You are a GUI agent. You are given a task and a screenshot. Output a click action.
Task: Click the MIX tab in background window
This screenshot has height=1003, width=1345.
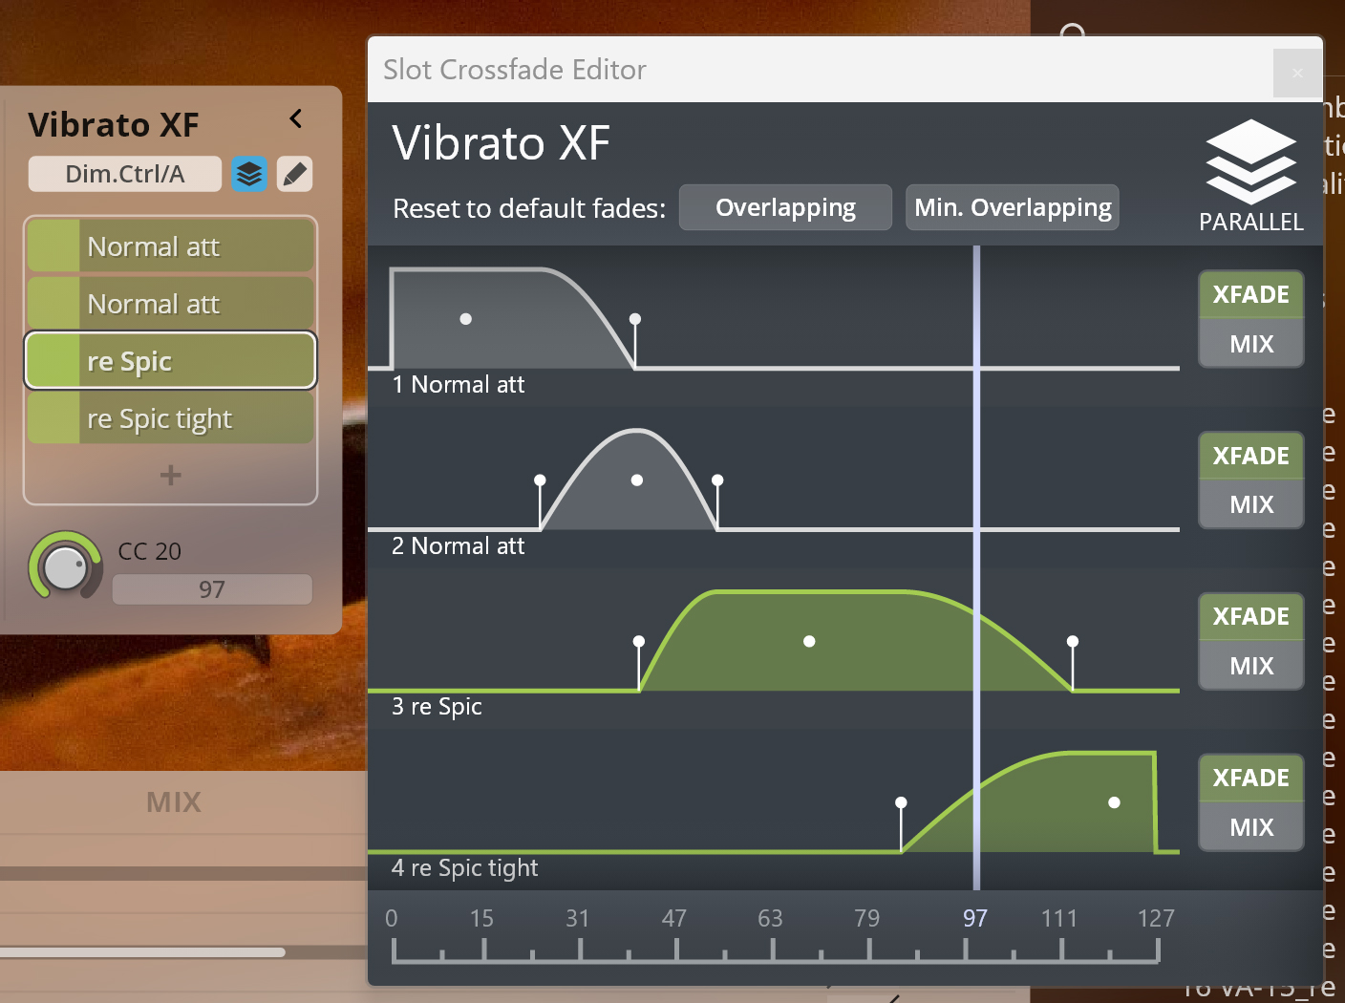pyautogui.click(x=174, y=801)
